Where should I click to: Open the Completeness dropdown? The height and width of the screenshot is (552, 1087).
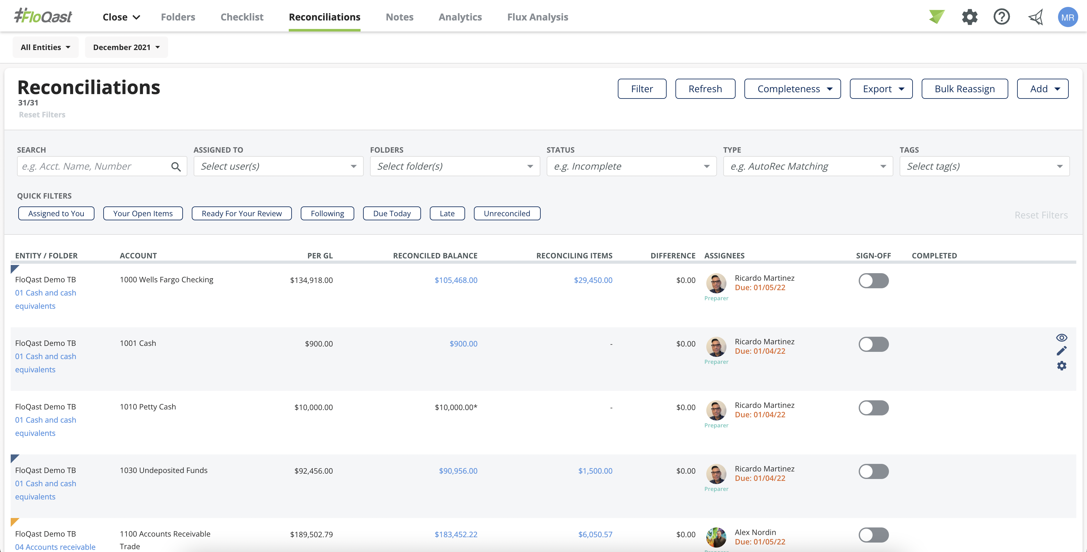click(x=792, y=88)
